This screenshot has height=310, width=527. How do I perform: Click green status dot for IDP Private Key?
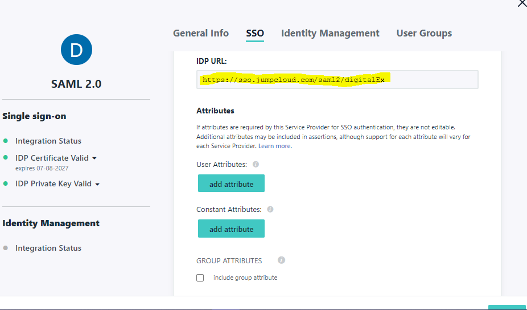click(6, 184)
